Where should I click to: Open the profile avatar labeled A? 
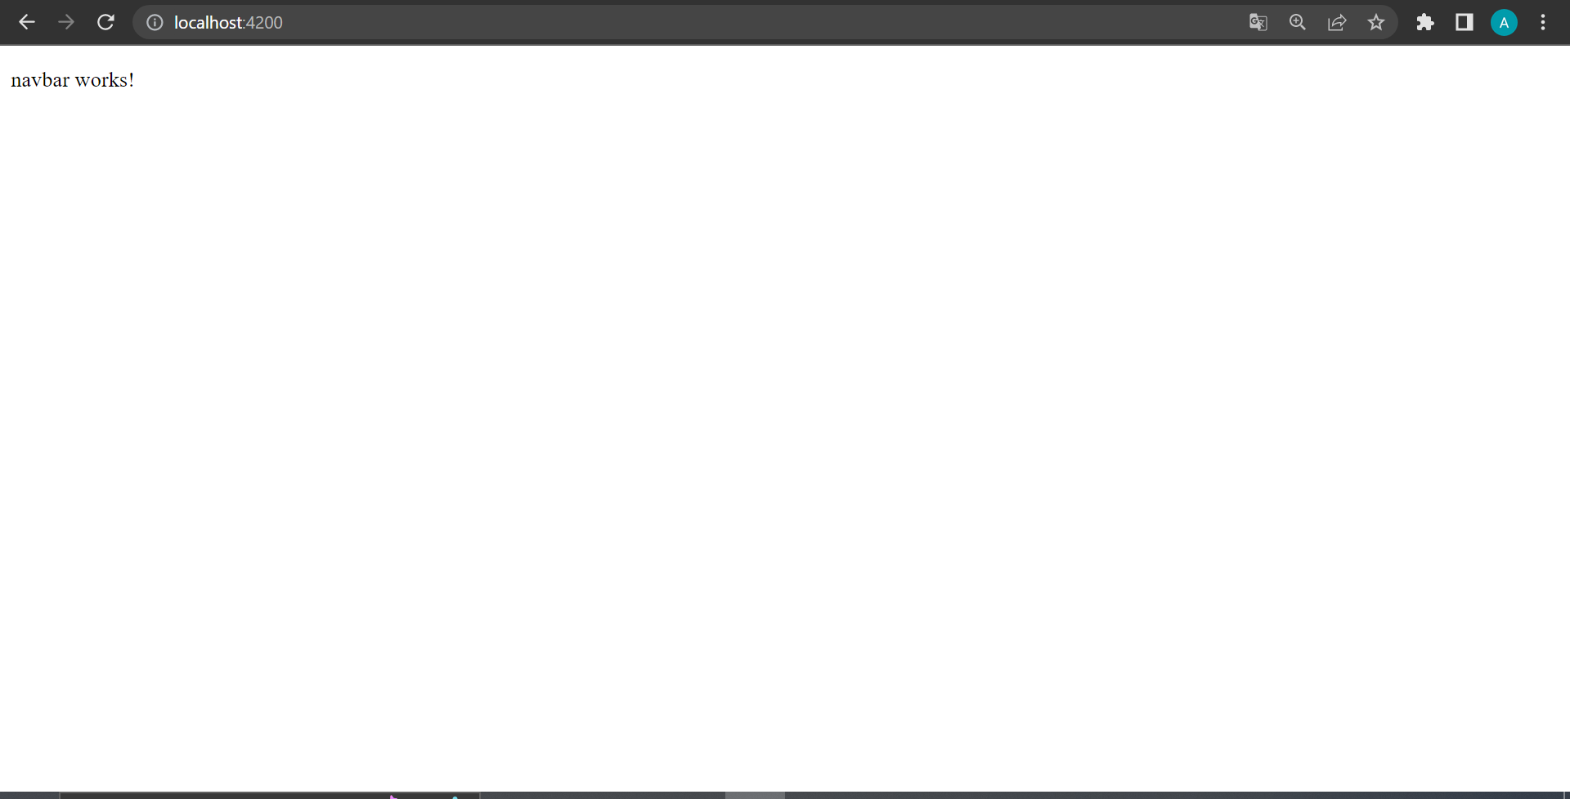[1504, 22]
